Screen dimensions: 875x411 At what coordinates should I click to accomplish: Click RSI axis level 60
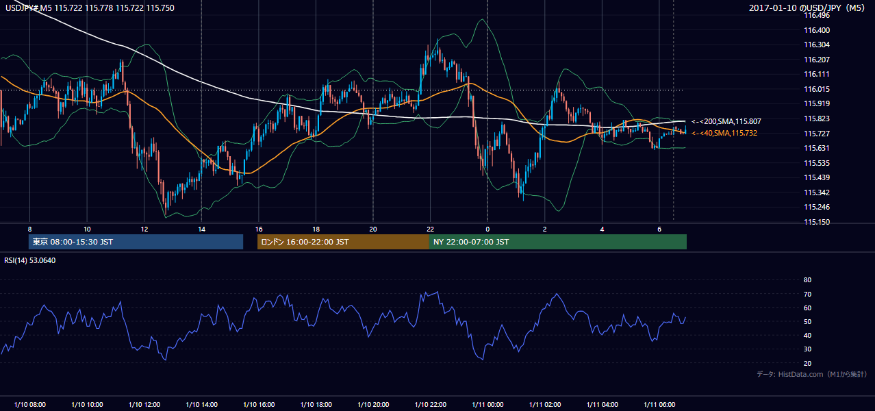pyautogui.click(x=807, y=308)
